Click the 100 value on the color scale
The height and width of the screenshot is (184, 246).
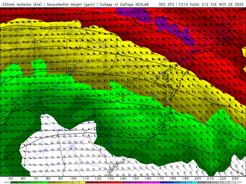(x=73, y=178)
